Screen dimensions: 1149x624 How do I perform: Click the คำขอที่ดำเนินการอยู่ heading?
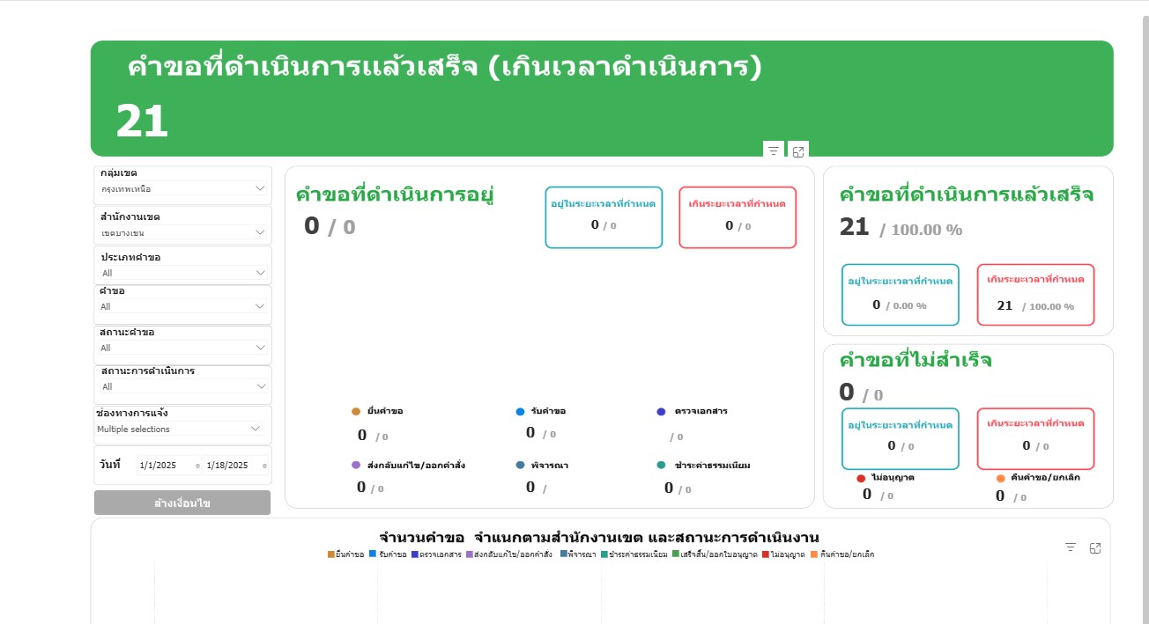[x=395, y=195]
